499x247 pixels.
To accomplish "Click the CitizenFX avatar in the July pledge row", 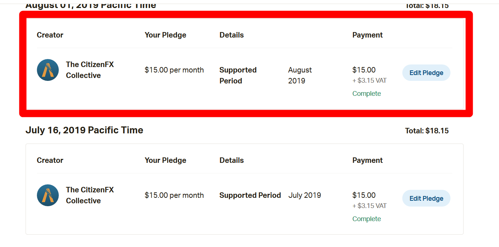I will (48, 195).
